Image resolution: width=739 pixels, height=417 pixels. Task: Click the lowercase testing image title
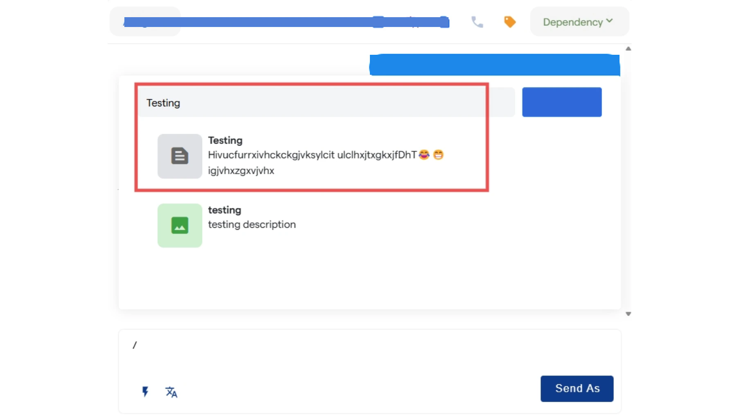(225, 210)
